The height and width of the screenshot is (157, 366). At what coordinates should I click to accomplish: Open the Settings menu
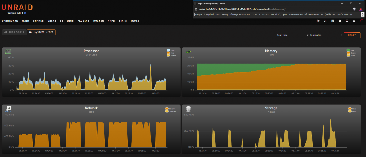click(67, 21)
